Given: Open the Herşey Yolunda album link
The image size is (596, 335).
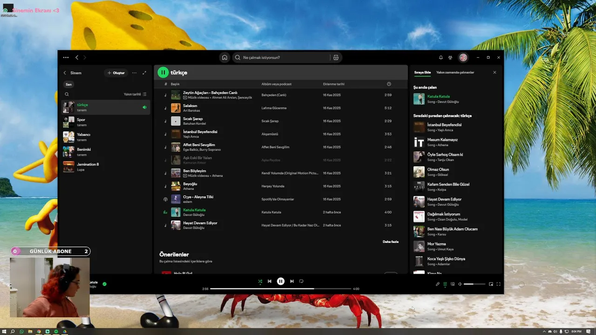Looking at the screenshot, I should [x=273, y=186].
